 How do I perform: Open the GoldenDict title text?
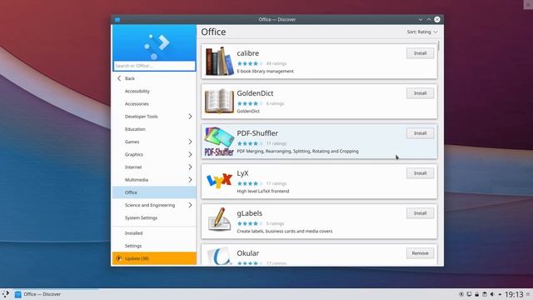[x=255, y=93]
